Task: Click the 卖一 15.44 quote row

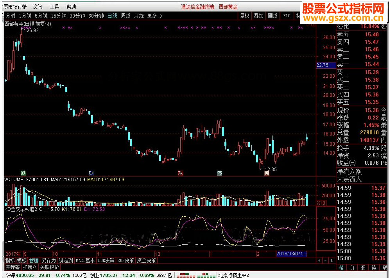Action: [361, 64]
